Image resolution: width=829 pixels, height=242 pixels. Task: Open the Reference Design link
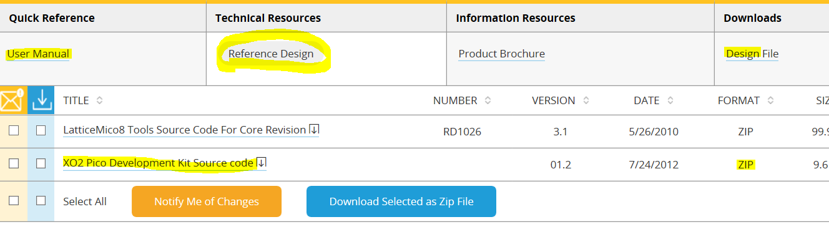tap(271, 54)
